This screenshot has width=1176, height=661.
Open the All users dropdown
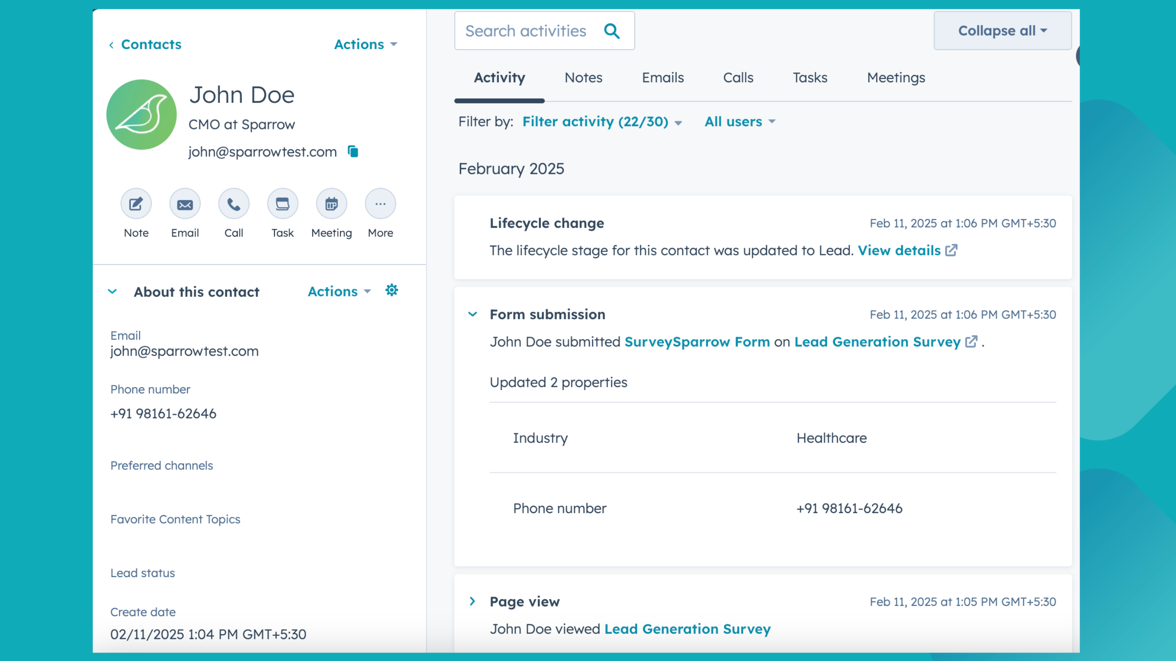point(739,122)
